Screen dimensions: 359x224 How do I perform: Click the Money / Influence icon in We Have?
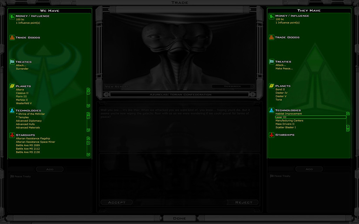12,17
